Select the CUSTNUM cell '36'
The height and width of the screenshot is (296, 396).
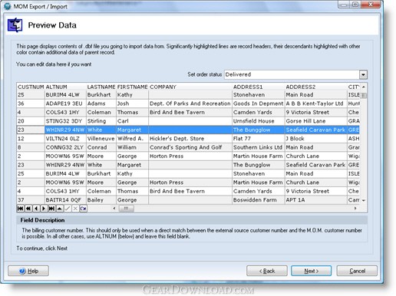(x=31, y=104)
